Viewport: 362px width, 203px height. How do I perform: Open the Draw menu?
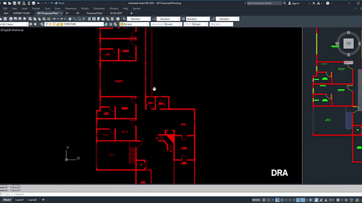pos(57,8)
